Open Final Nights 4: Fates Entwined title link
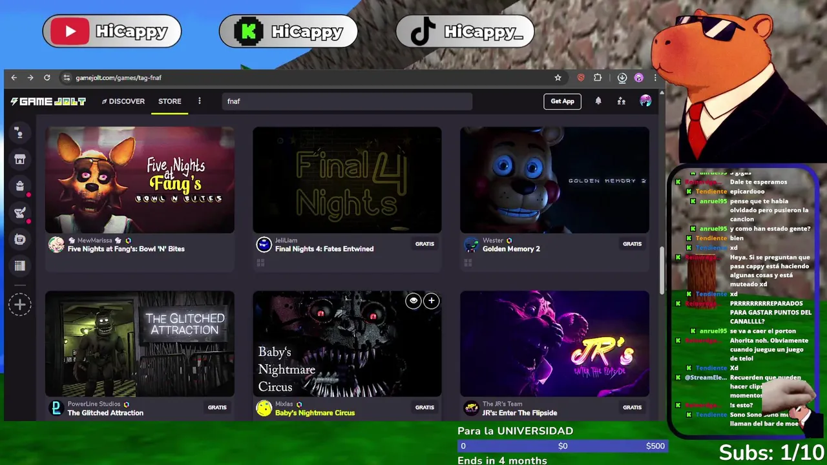 point(324,249)
